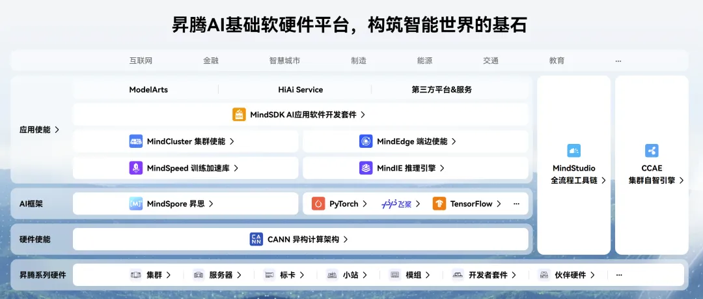Click the PaddlePaddle 飞桨 logo
Viewport: 703px width, 299px height.
(396, 204)
